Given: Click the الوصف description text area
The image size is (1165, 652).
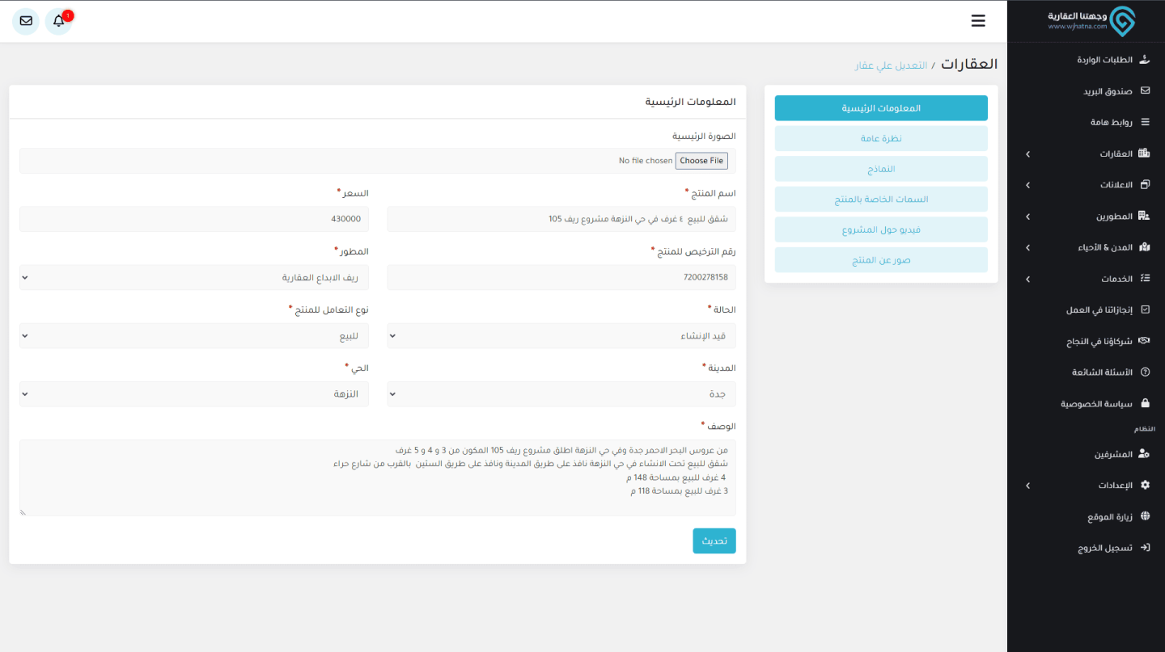Looking at the screenshot, I should pyautogui.click(x=378, y=477).
